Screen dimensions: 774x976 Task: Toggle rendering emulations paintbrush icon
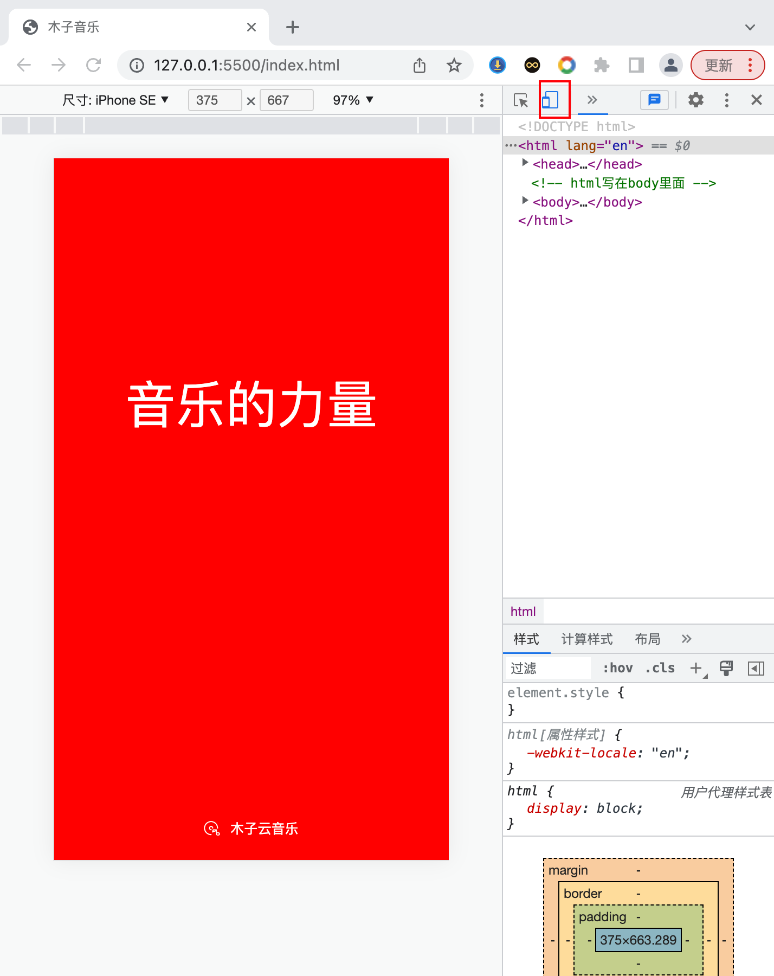(726, 668)
